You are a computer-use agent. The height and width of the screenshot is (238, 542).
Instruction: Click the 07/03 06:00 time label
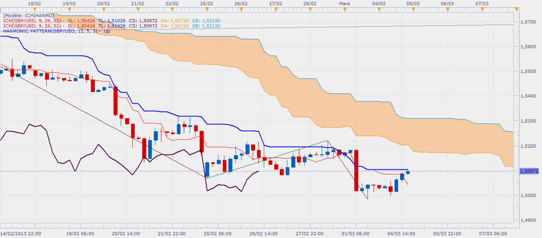coord(494,234)
